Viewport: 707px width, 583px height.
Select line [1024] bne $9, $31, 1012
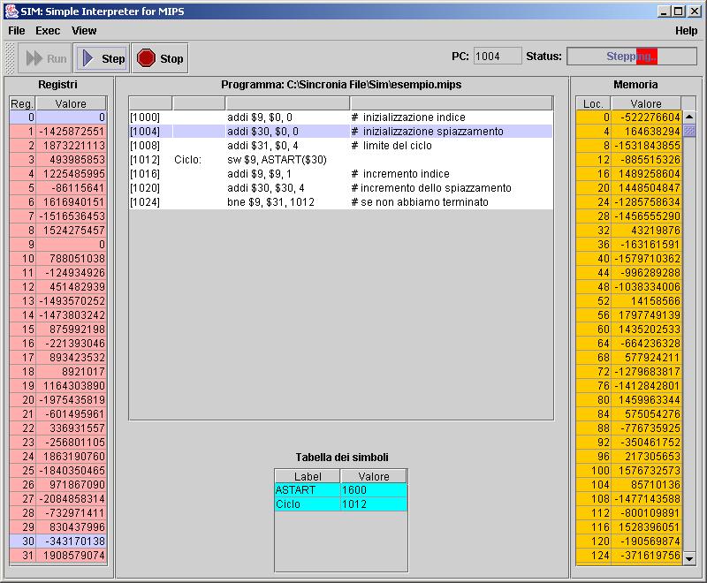(340, 202)
